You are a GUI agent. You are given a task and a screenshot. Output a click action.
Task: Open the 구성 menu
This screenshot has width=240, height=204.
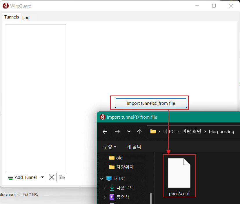coord(110,147)
